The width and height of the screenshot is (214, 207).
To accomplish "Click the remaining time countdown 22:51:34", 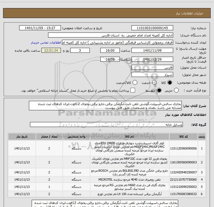I will click(51, 50).
